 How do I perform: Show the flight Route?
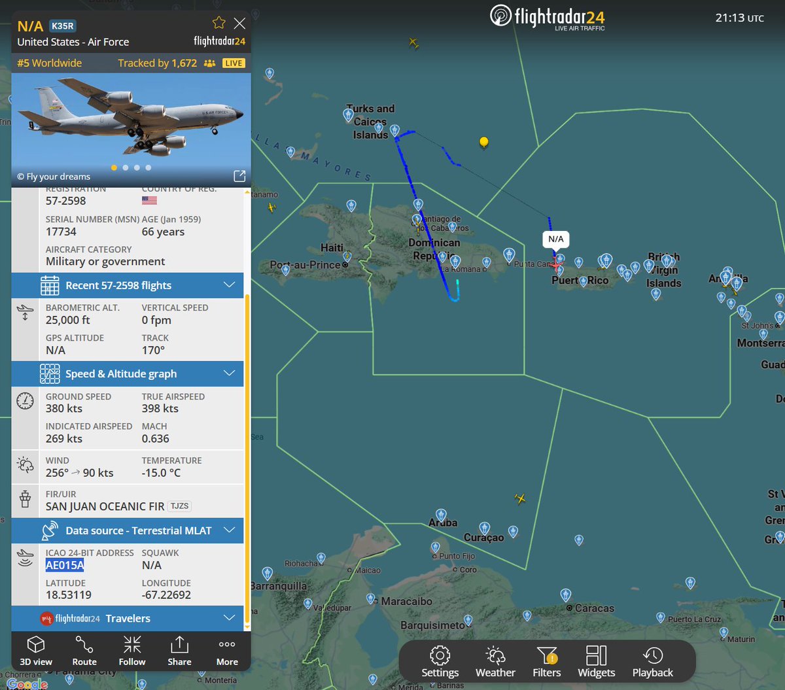coord(84,651)
